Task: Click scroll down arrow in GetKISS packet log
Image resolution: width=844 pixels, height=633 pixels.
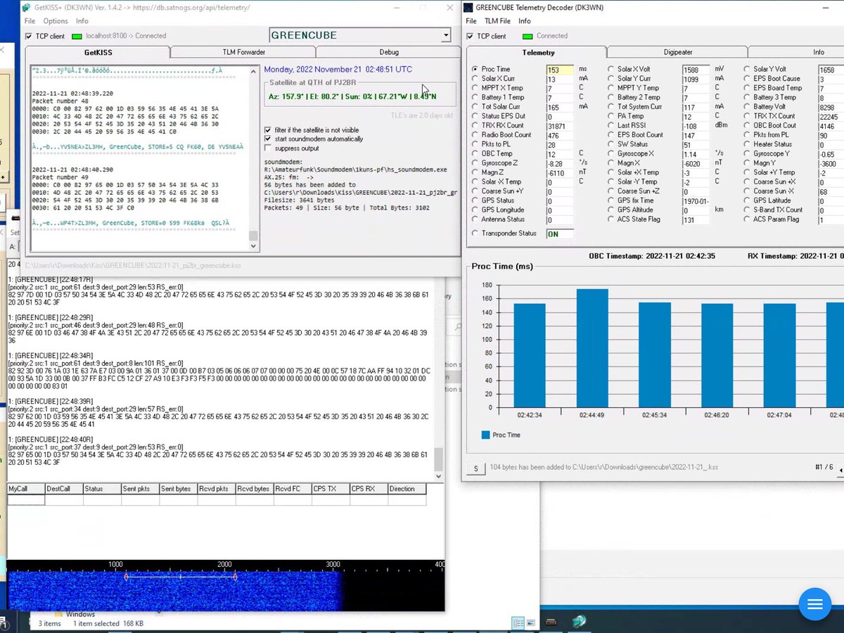Action: pyautogui.click(x=254, y=246)
